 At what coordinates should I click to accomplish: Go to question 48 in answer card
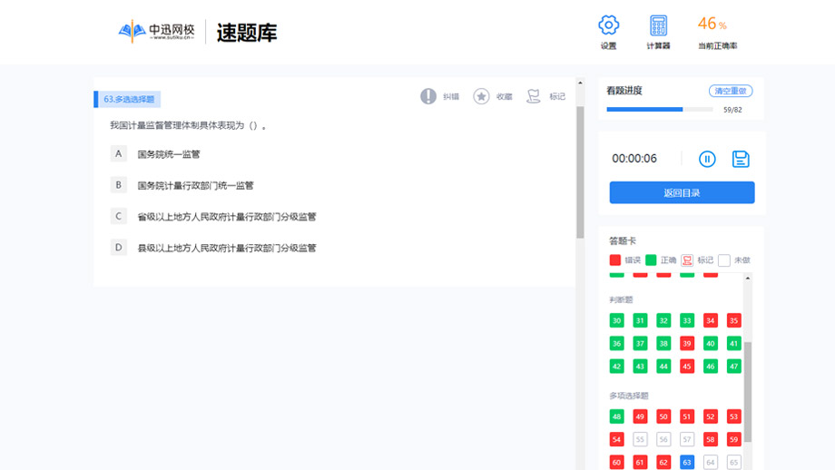click(616, 416)
